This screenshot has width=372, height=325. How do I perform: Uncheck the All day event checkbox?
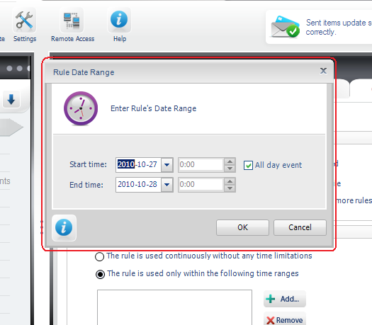point(248,165)
